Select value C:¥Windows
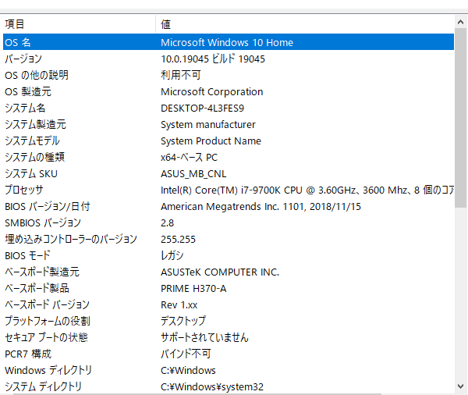This screenshot has width=468, height=395. click(x=188, y=371)
